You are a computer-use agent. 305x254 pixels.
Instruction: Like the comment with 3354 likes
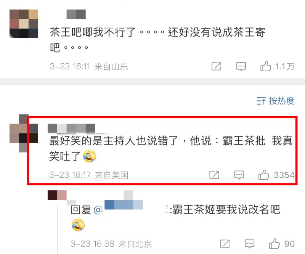coord(263,175)
